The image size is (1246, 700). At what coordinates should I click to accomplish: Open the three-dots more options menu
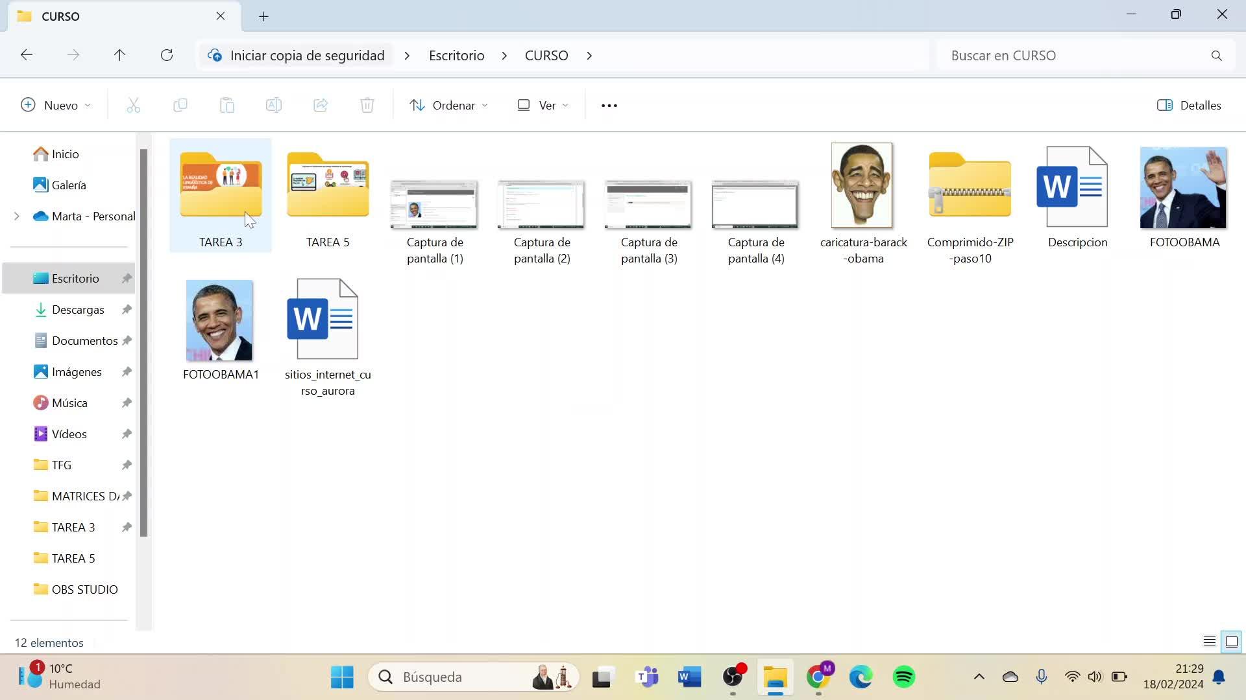(609, 106)
